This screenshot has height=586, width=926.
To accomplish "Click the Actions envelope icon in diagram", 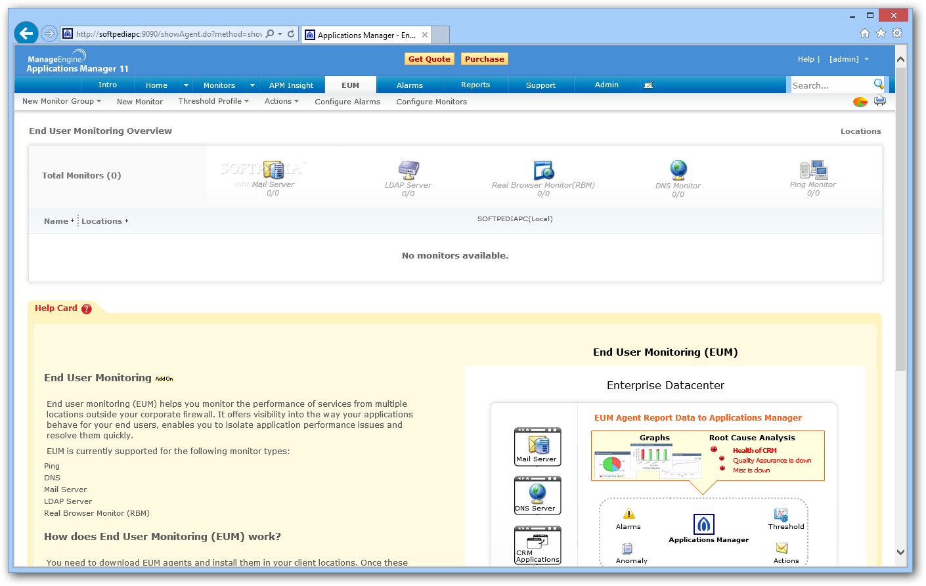I will 782,548.
